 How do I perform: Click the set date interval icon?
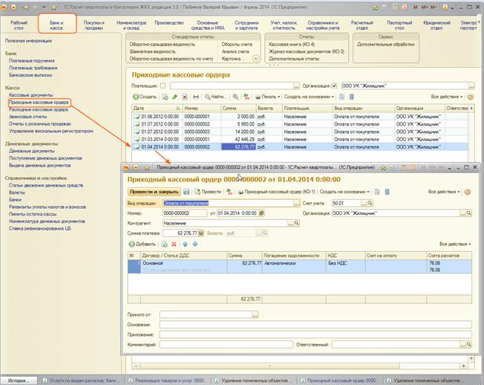pos(196,97)
